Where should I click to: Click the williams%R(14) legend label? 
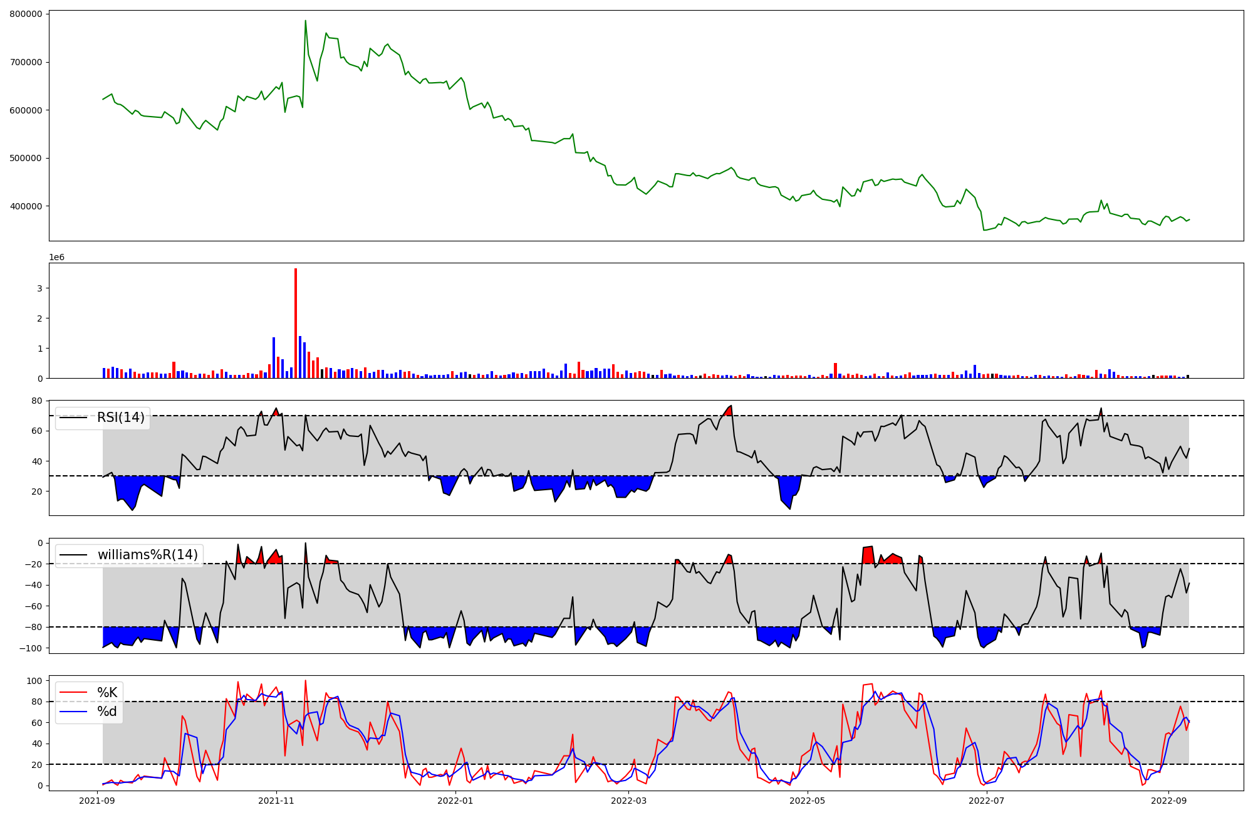[x=147, y=555]
